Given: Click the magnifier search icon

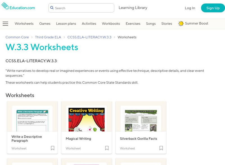Looking at the screenshot, I should pos(52,8).
